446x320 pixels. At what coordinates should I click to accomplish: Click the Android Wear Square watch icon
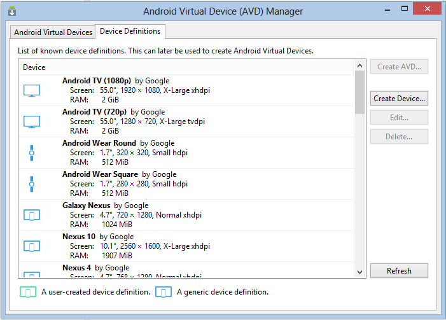(x=32, y=184)
